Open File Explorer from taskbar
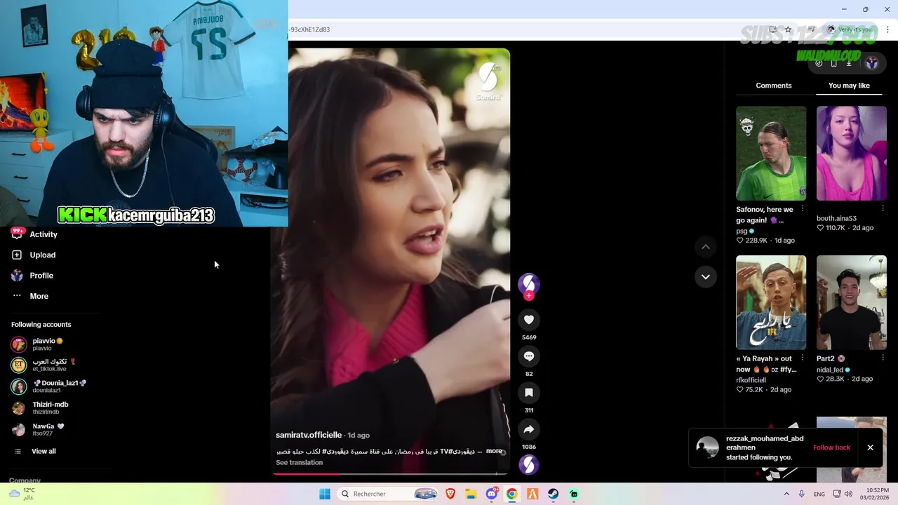The width and height of the screenshot is (898, 505). (x=471, y=494)
